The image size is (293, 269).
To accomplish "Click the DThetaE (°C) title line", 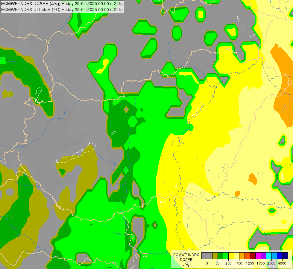I will 62,9.
